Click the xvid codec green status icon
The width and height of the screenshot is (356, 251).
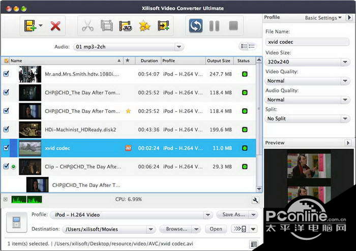click(x=245, y=148)
